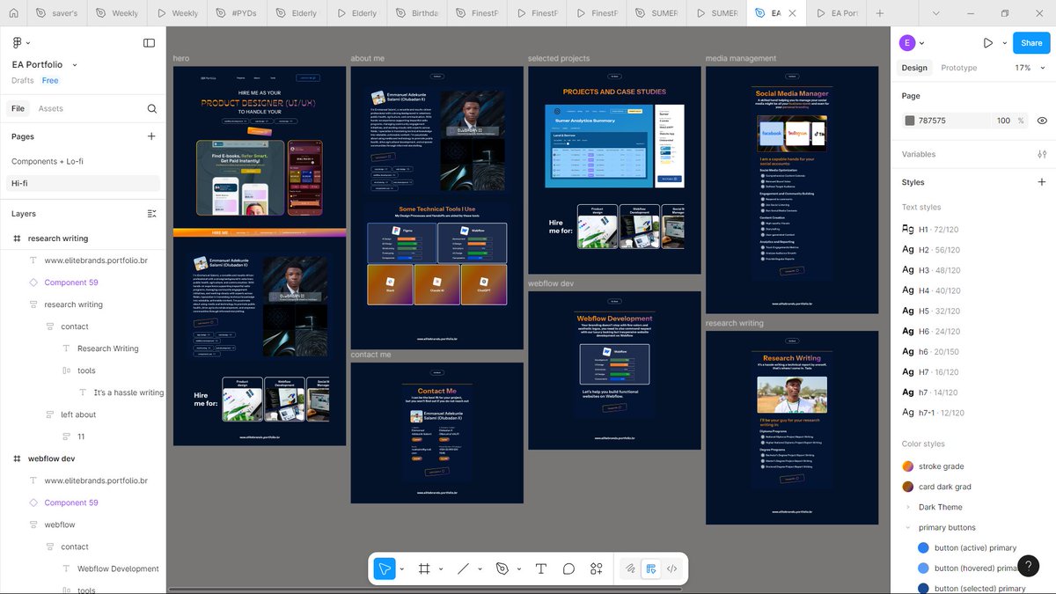
Task: Add a new page with plus icon
Action: (x=151, y=136)
